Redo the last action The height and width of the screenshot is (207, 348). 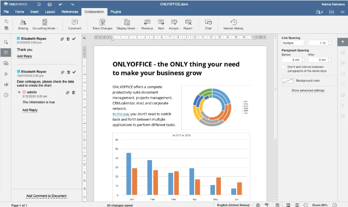point(72,4)
